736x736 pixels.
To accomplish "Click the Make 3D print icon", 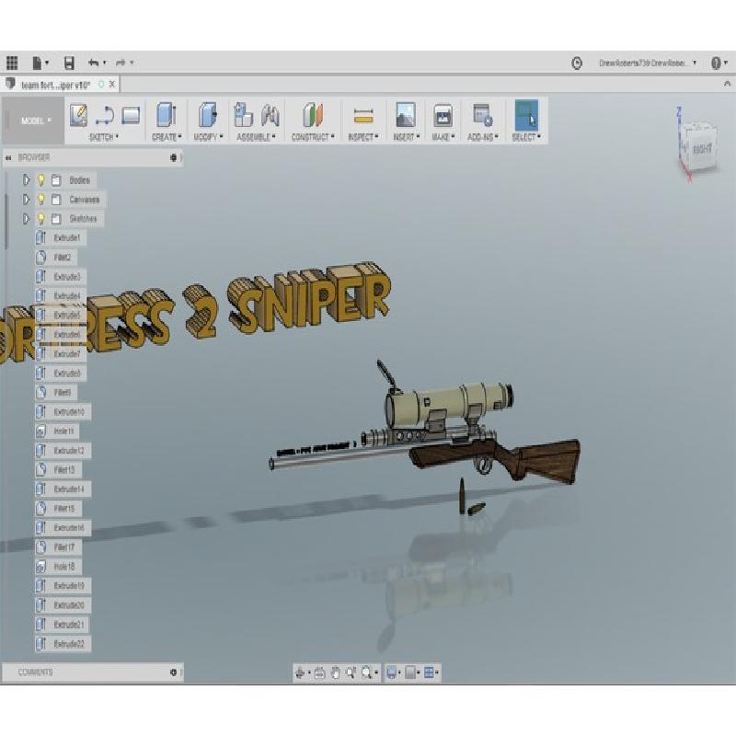I will [443, 116].
